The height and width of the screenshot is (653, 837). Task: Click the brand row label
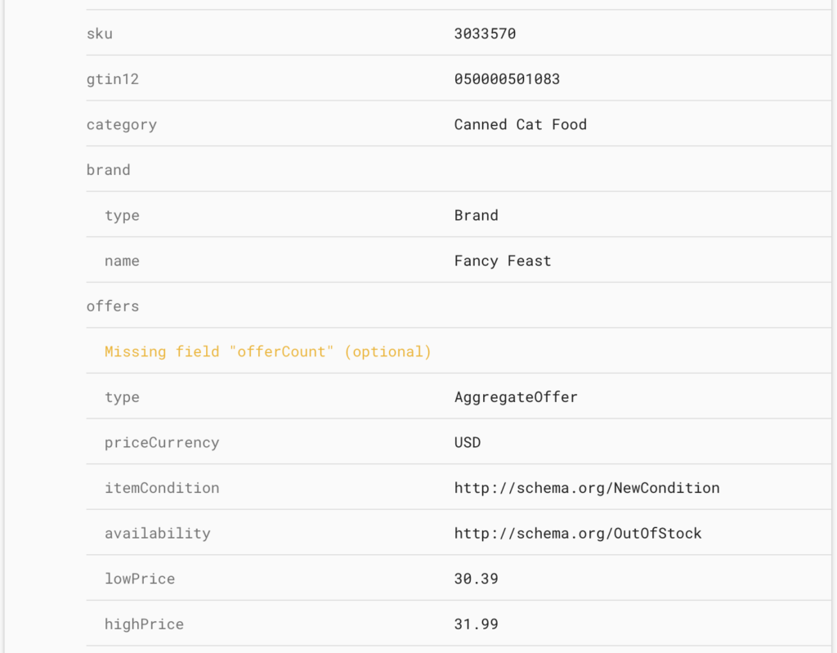point(109,170)
